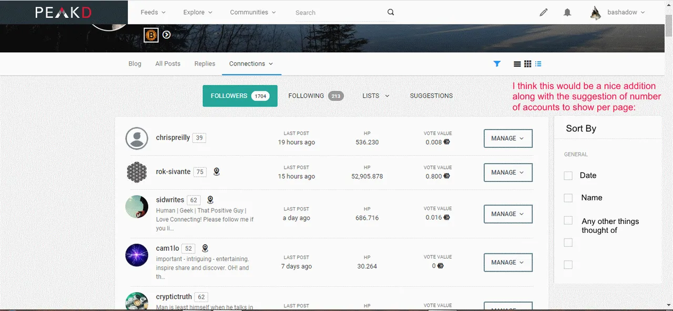Click cryptictruth's avatar image

pyautogui.click(x=137, y=302)
